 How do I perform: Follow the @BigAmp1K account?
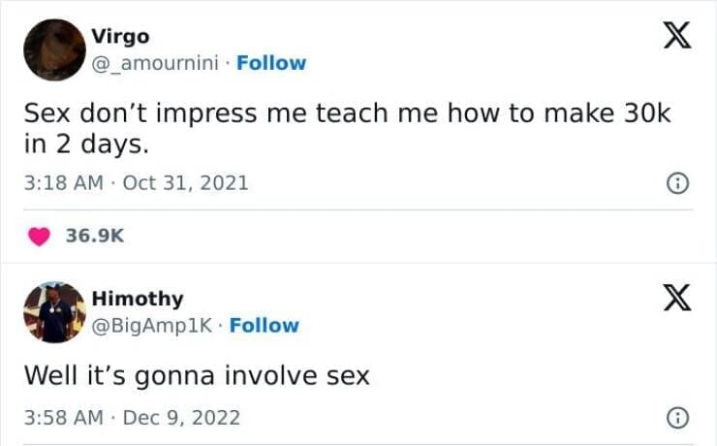point(264,326)
